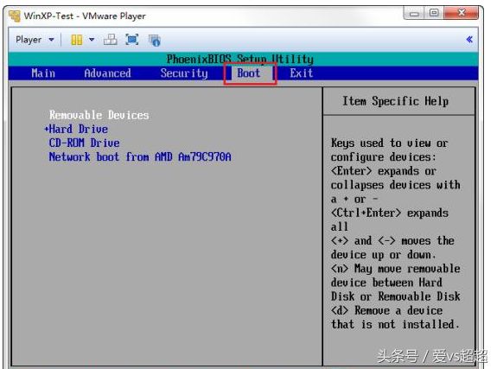497x369 pixels.
Task: Click the PhoenixBIOS Setup Utility title
Action: 240,59
